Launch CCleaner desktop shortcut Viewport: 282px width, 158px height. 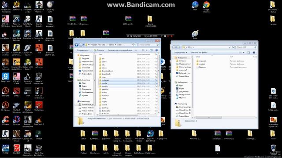[5, 120]
